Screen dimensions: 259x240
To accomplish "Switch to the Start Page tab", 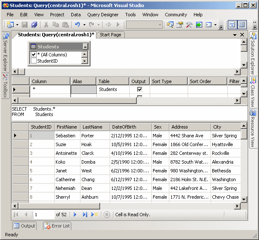I will [x=111, y=35].
